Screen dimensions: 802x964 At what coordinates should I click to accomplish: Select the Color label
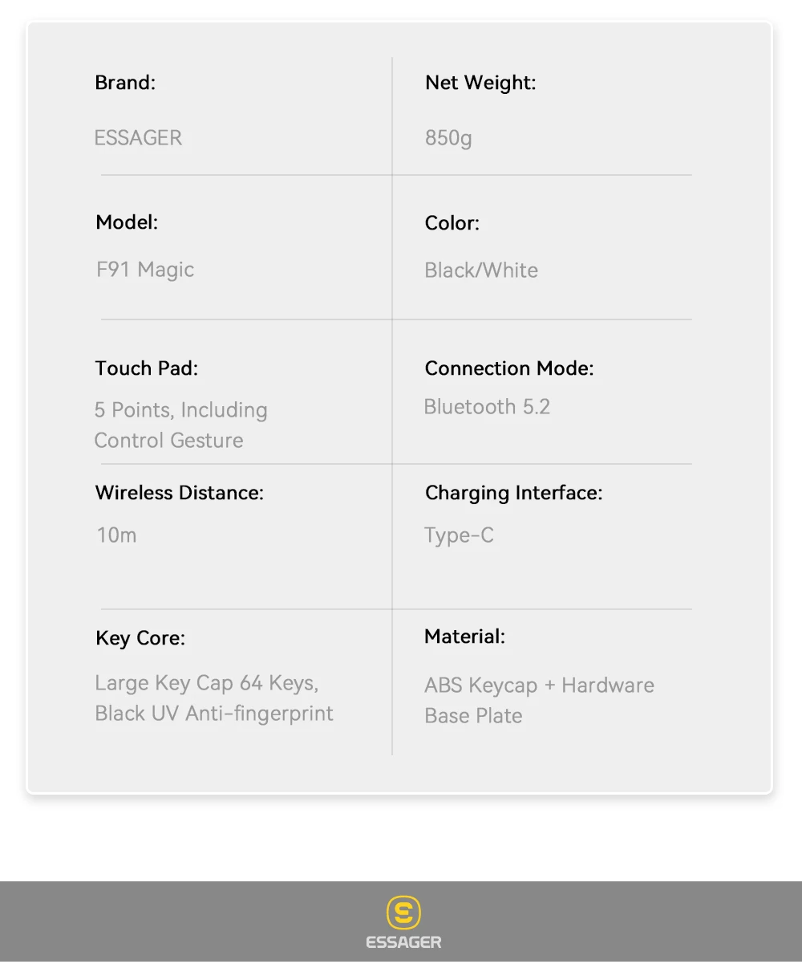pyautogui.click(x=452, y=223)
